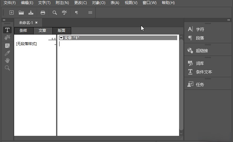
Task: Expand the left toolbox double arrows
Action: [4, 20]
